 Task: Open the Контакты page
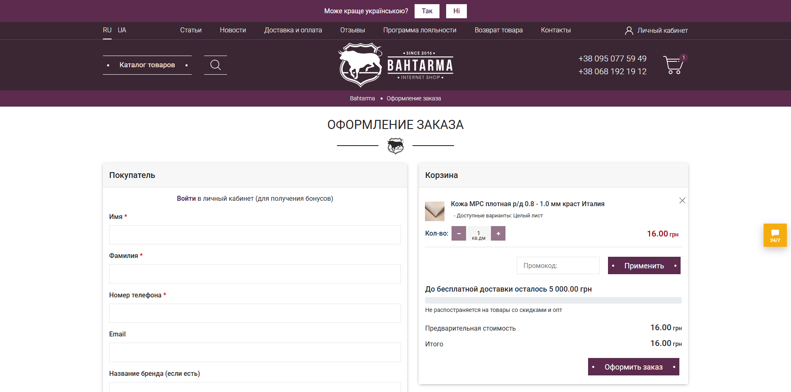[556, 30]
